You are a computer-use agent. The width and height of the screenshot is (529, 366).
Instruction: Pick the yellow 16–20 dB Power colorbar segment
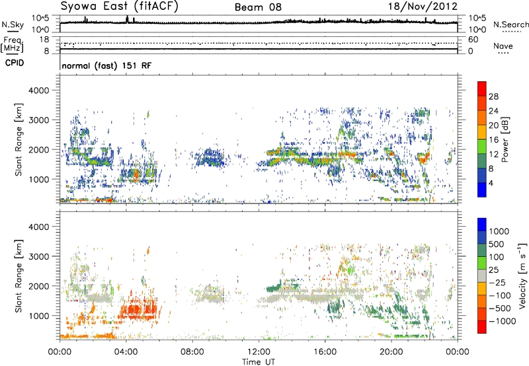click(x=482, y=132)
